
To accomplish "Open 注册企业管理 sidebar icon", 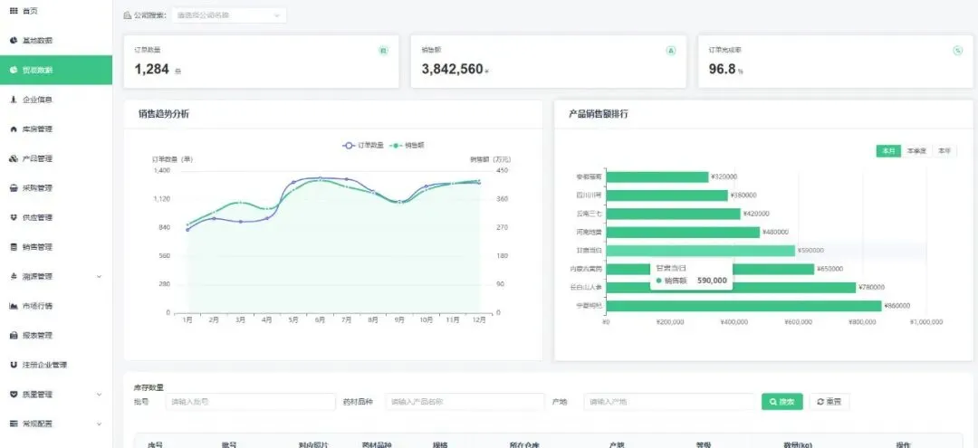I will pyautogui.click(x=14, y=365).
